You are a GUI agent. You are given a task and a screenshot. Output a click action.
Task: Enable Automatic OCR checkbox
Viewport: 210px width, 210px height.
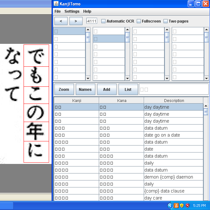(103, 21)
